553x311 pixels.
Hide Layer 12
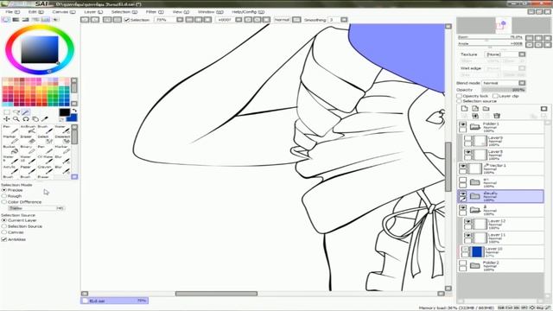(x=467, y=222)
